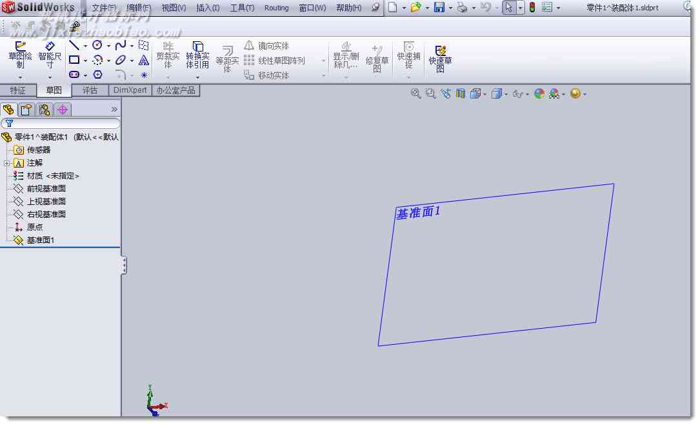Screen dimensions: 700x426
Task: Select the Rectangle sketch tool
Action: [75, 60]
